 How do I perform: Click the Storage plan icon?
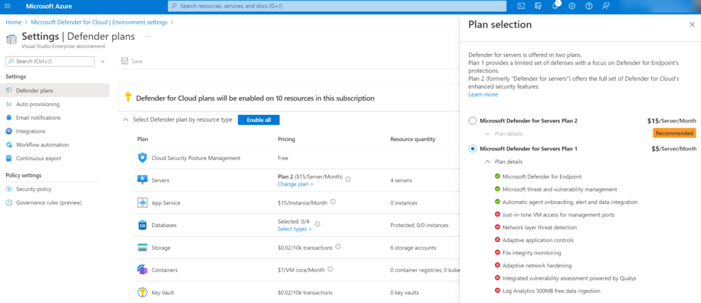(x=142, y=248)
